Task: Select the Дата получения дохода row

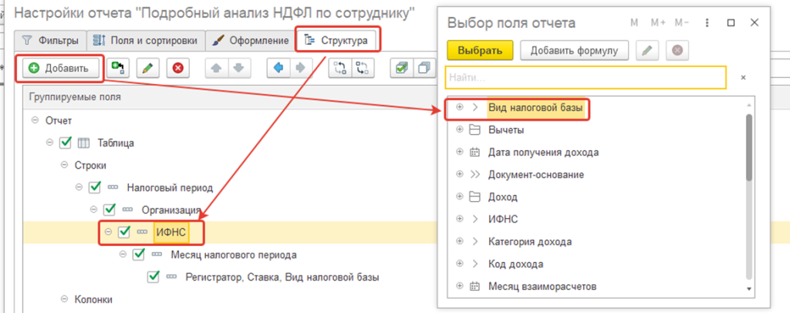Action: pos(595,152)
